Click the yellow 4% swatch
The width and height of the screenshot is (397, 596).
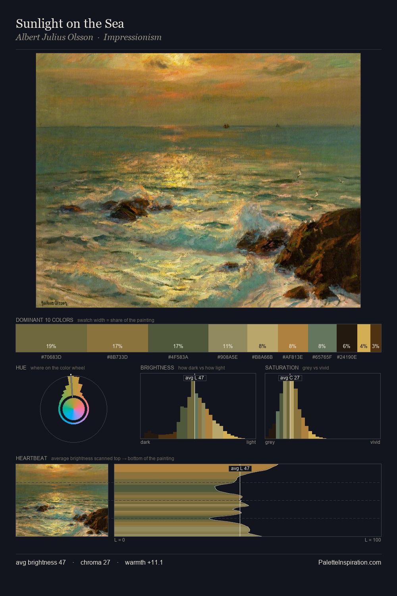(x=364, y=338)
